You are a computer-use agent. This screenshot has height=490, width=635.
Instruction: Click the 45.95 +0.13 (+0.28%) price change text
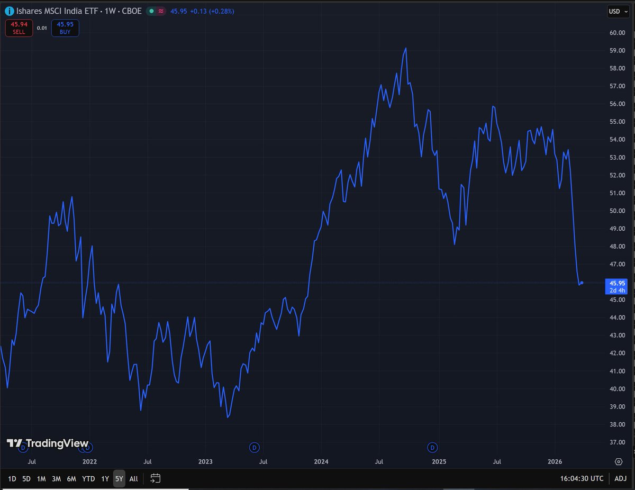coord(202,11)
